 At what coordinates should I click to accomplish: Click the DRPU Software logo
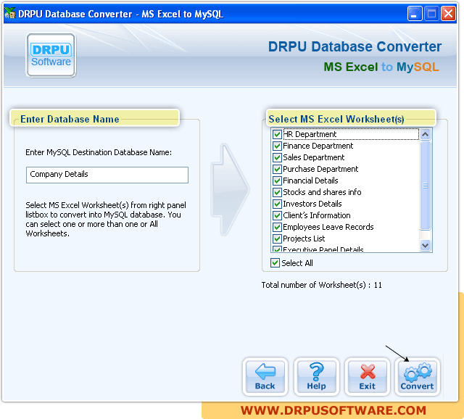point(51,55)
